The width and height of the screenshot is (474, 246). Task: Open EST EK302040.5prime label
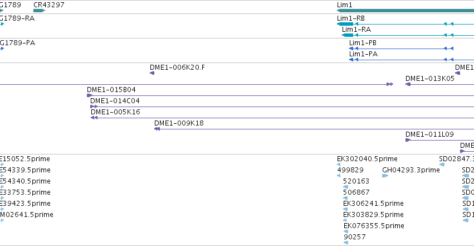(x=367, y=159)
